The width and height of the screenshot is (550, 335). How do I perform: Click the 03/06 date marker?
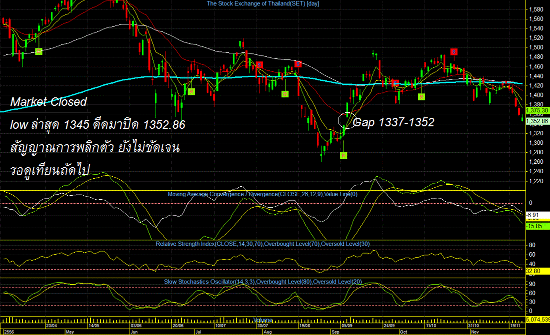pos(135,326)
